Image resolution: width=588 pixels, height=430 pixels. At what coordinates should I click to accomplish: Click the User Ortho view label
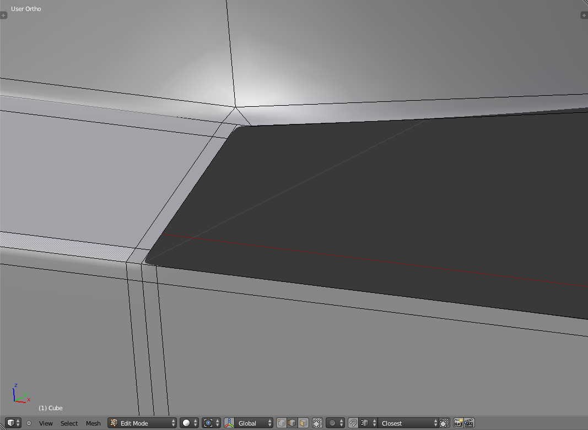[x=26, y=9]
